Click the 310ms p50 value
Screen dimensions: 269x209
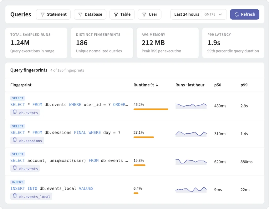(220, 134)
